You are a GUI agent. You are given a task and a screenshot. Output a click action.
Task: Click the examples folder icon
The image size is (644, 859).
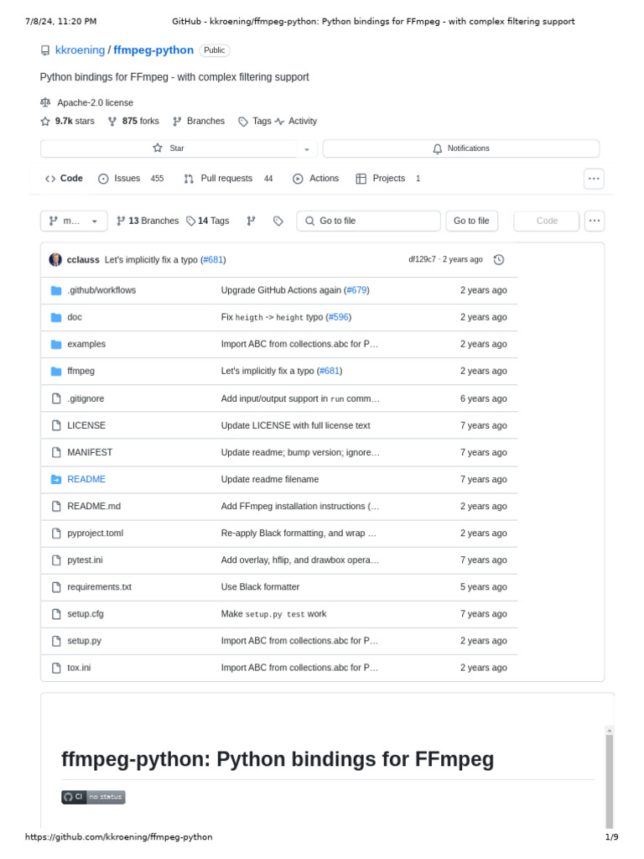(56, 344)
